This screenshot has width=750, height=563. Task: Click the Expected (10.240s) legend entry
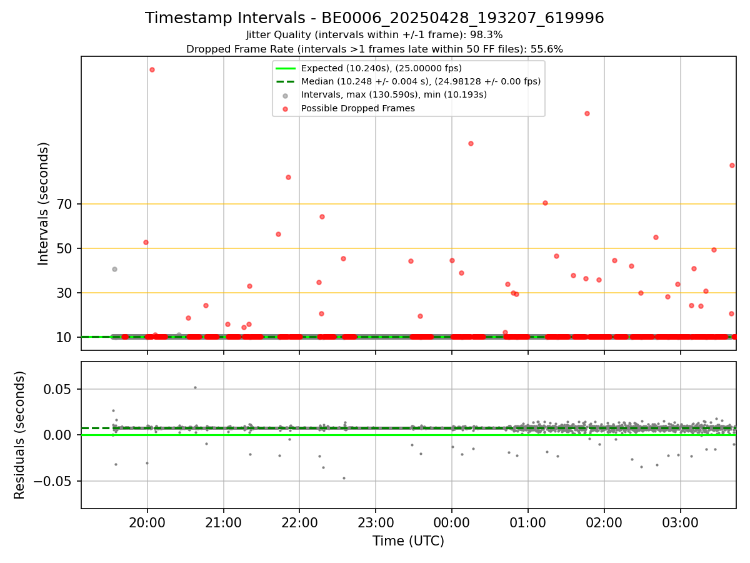pos(381,68)
